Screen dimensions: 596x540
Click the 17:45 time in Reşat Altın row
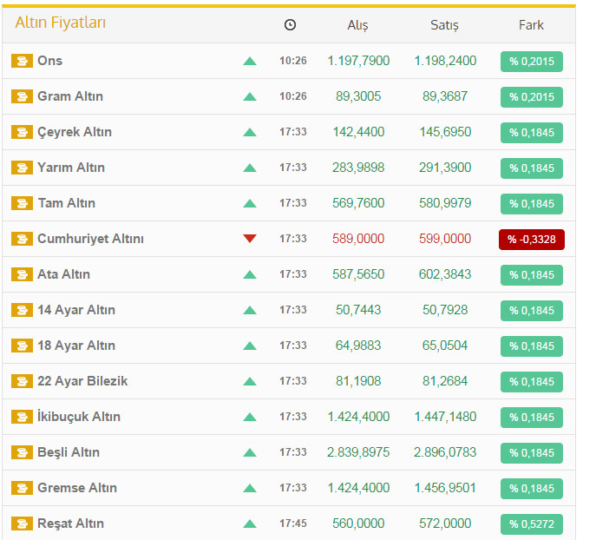click(293, 524)
